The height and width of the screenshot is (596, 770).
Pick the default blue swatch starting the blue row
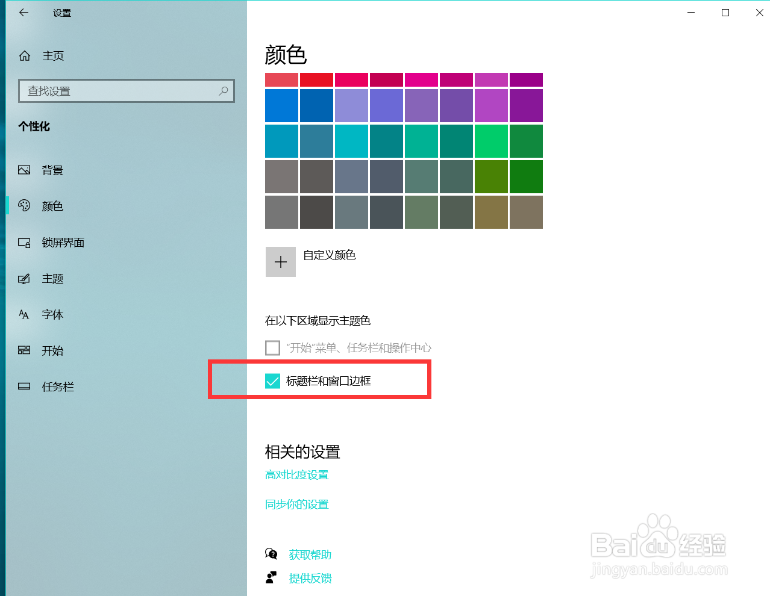[281, 105]
